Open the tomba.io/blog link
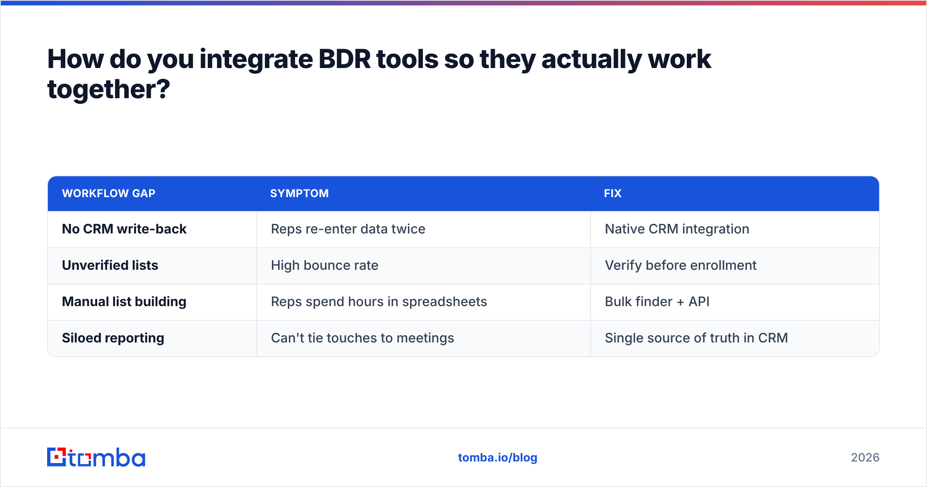Image resolution: width=927 pixels, height=487 pixels. (x=497, y=458)
